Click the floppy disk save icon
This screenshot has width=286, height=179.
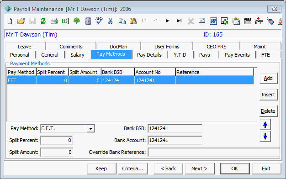click(32, 21)
